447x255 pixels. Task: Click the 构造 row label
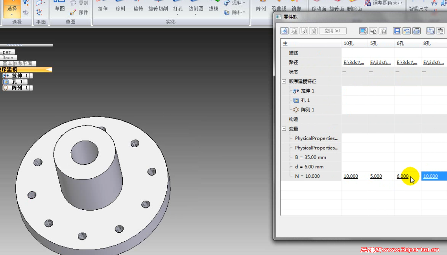click(x=294, y=119)
